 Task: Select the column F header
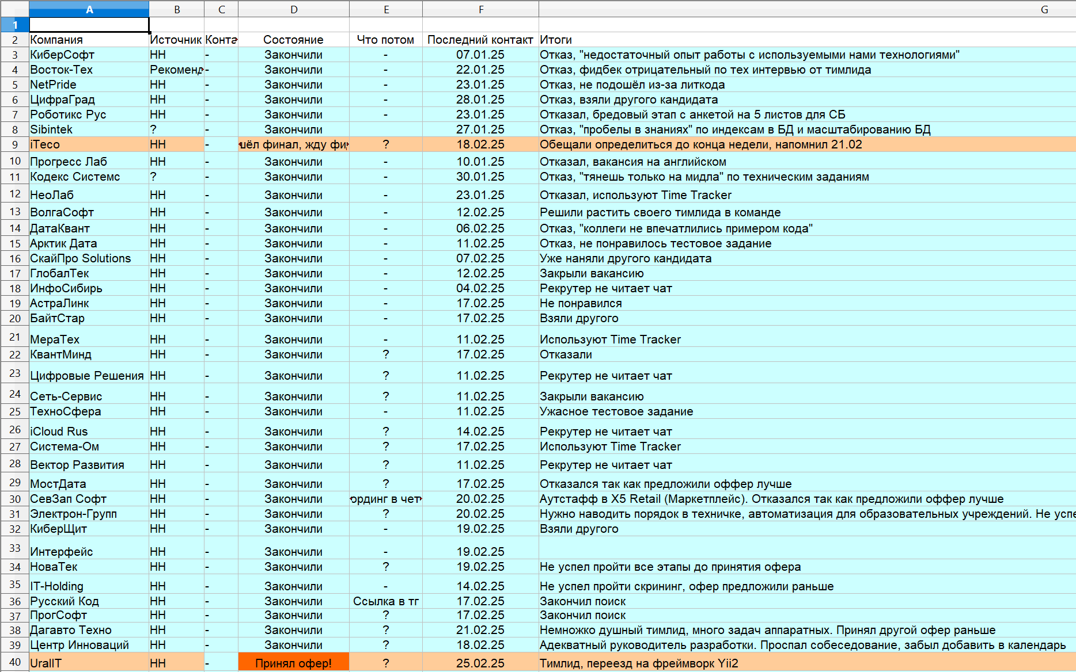click(x=480, y=9)
